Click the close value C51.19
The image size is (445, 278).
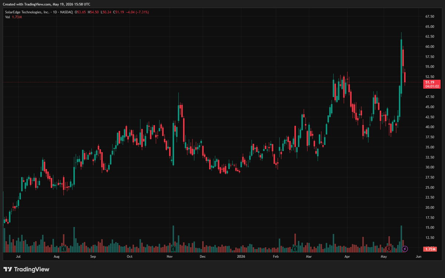pos(118,12)
